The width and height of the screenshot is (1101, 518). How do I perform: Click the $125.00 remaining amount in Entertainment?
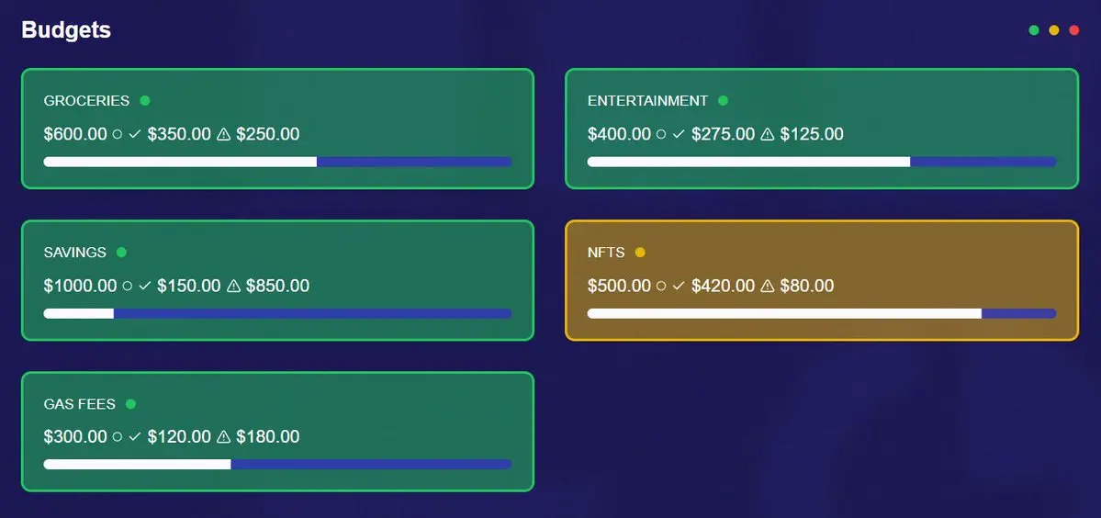812,134
